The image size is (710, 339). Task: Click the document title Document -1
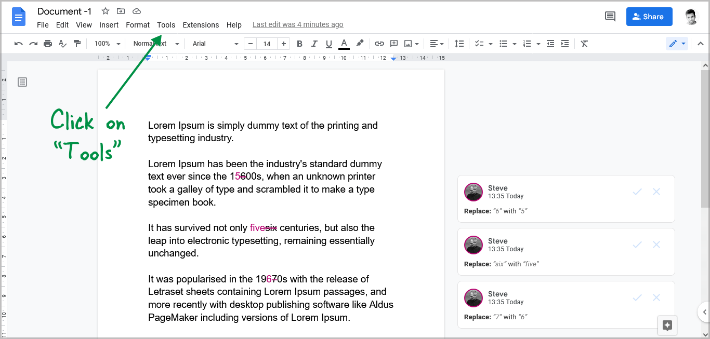point(64,11)
